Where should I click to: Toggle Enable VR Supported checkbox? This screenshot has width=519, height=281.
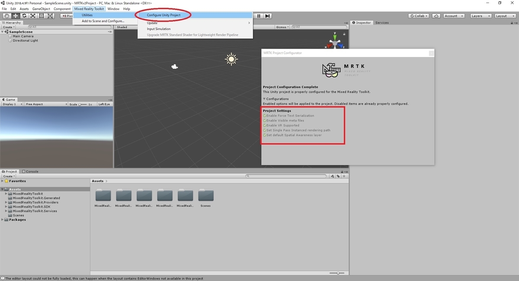[265, 125]
